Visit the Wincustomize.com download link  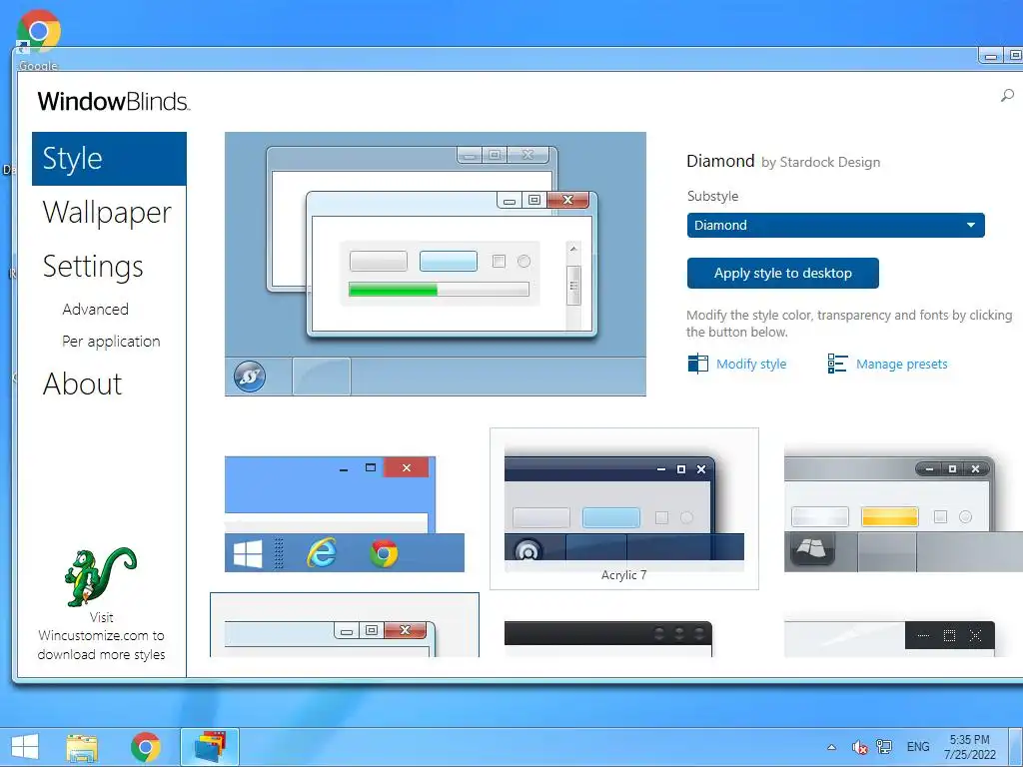101,636
